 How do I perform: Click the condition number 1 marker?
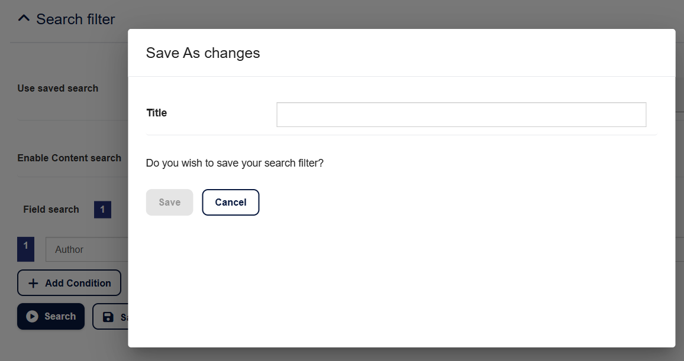coord(25,249)
